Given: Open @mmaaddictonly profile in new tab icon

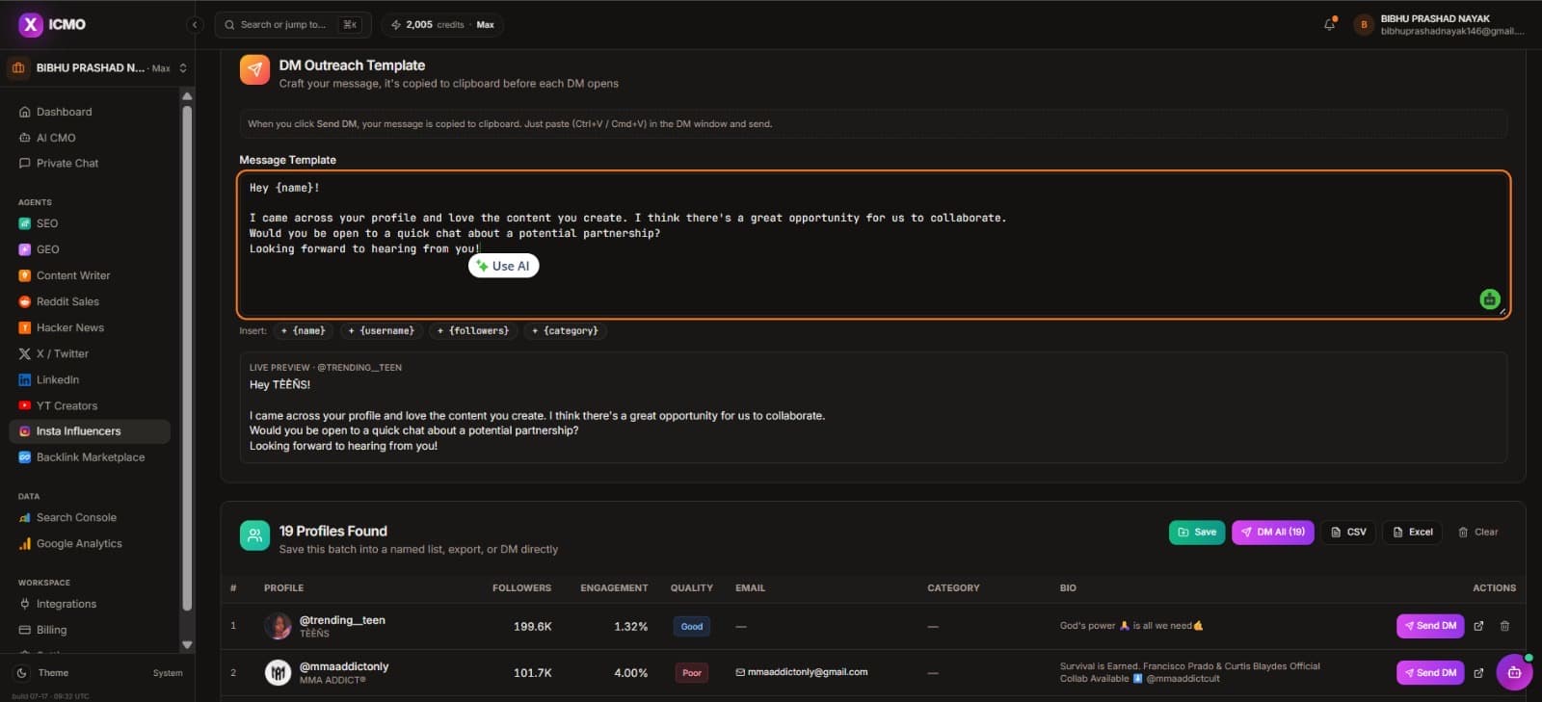Looking at the screenshot, I should [x=1479, y=672].
